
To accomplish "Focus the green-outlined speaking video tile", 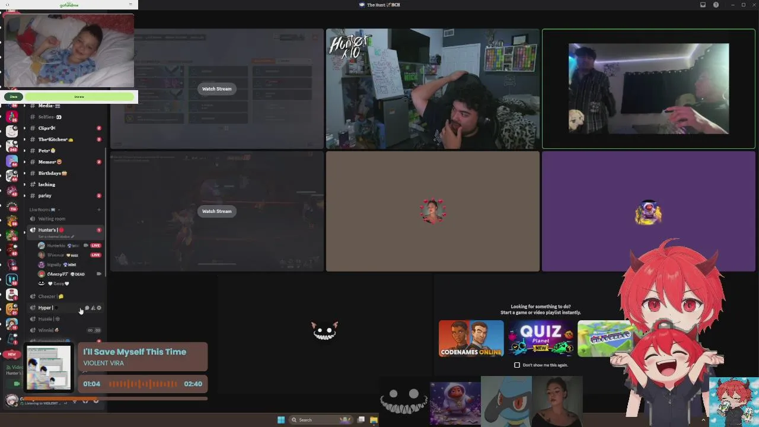I will (x=649, y=89).
